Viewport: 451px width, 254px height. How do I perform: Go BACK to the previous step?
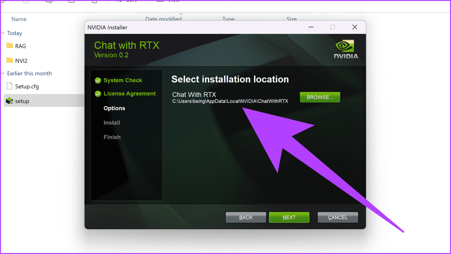pos(246,217)
